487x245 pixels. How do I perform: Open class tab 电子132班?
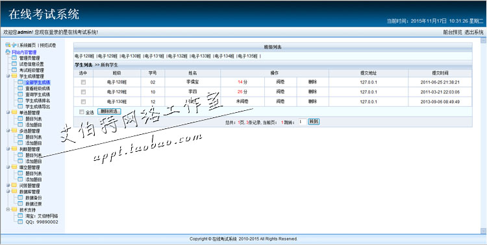coord(178,56)
